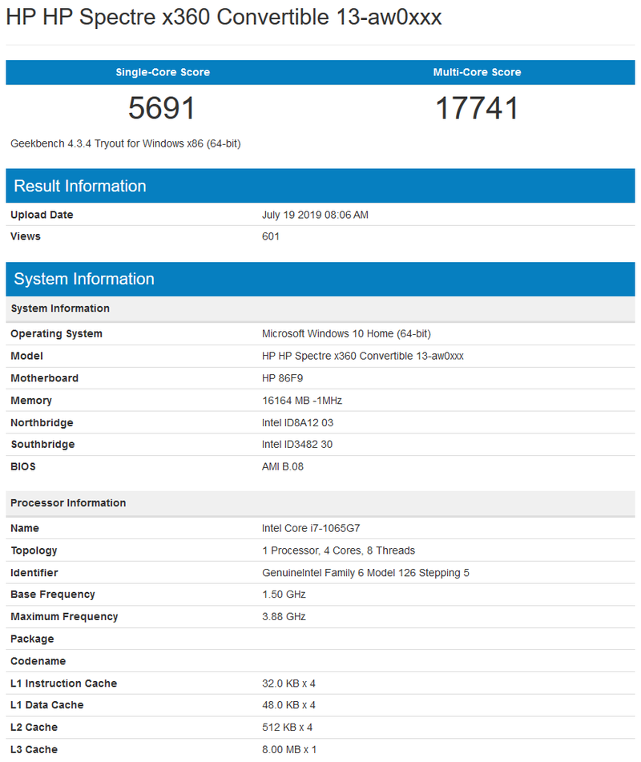
Task: Click the multi-core score value 17741
Action: 478,108
